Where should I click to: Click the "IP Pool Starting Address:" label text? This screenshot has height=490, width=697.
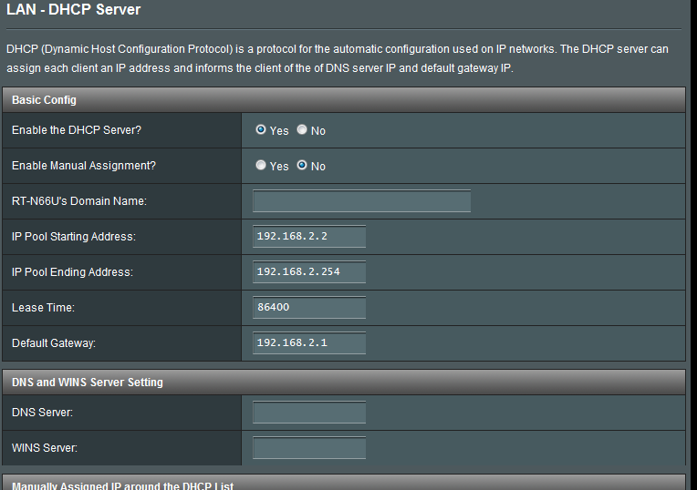coord(73,237)
